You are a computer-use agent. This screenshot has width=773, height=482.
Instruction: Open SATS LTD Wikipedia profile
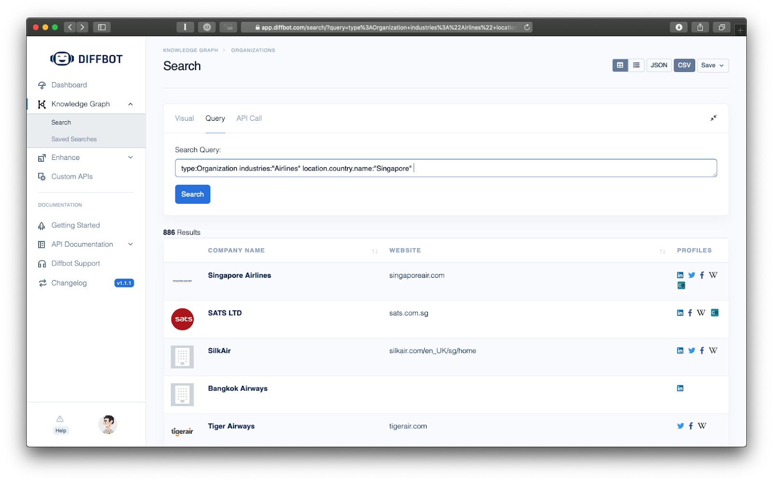(x=701, y=313)
